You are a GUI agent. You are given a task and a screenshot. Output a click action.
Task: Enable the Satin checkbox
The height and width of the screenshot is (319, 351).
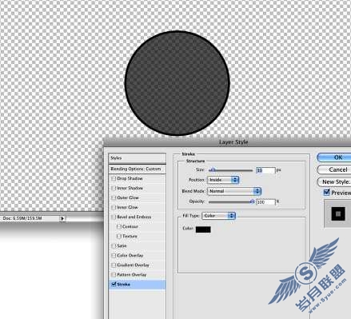point(114,245)
